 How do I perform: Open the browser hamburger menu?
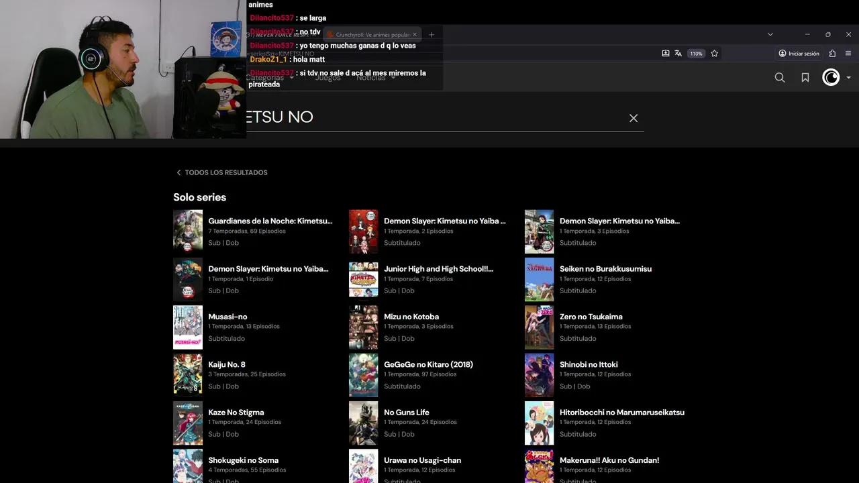point(848,54)
